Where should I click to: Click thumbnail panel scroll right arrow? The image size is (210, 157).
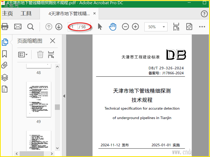tap(52, 154)
